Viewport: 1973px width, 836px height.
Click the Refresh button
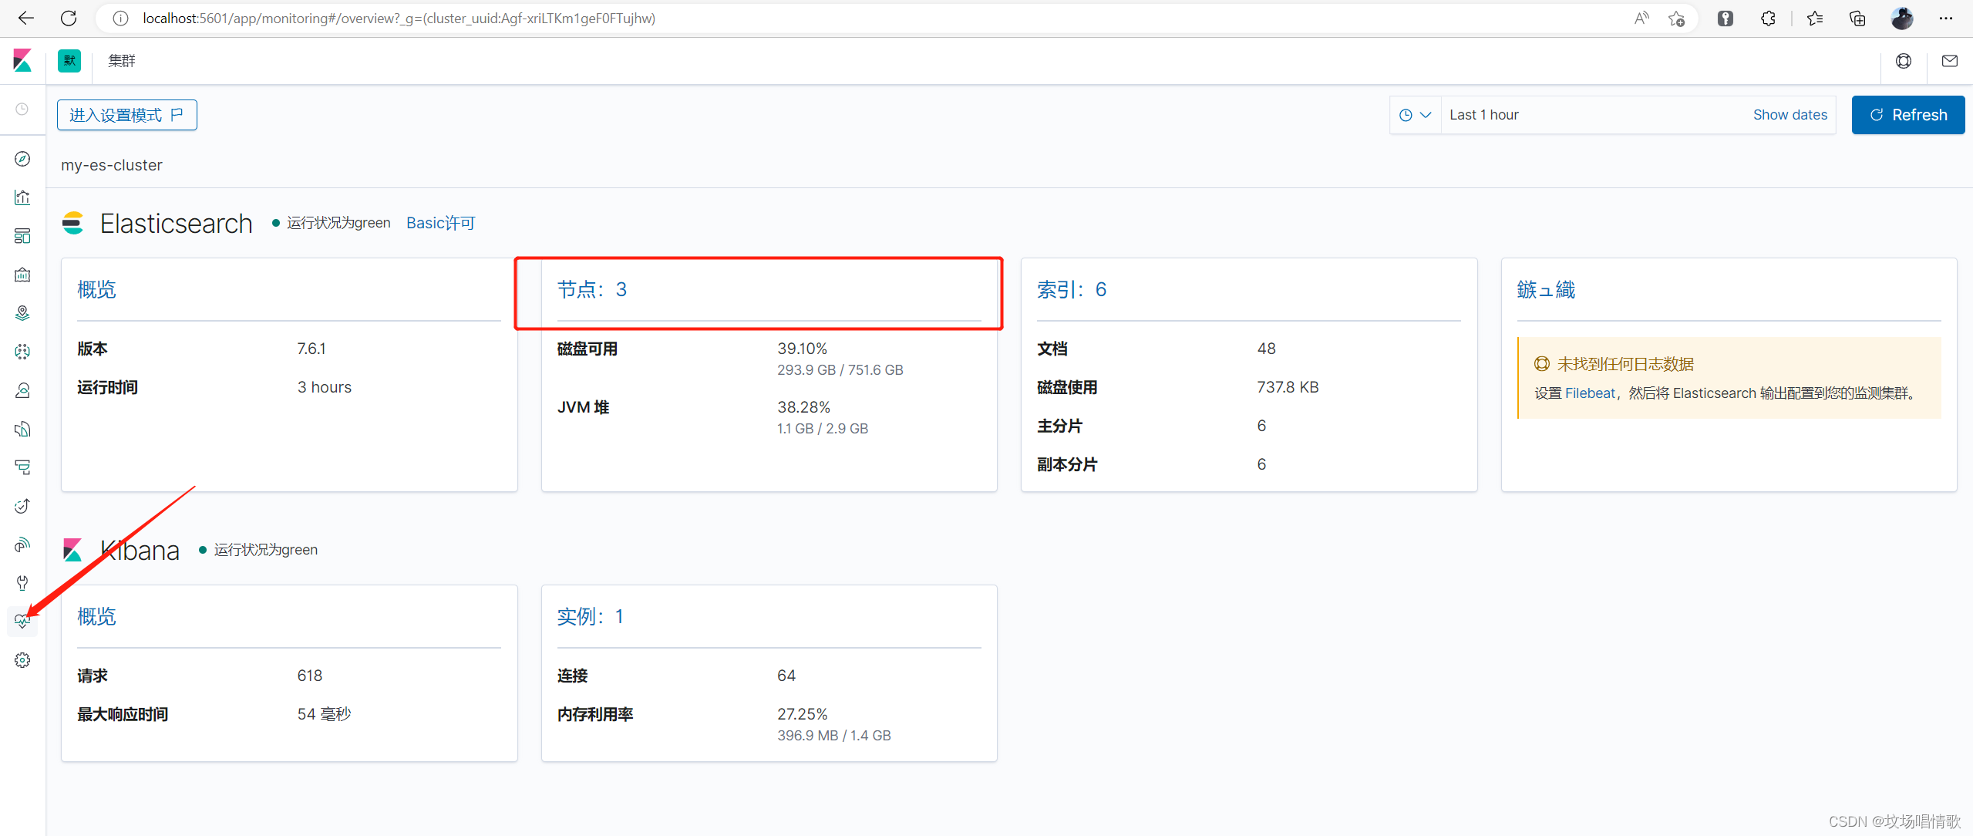(x=1907, y=114)
